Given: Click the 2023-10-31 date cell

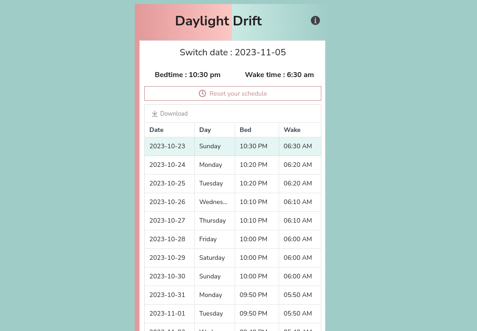Looking at the screenshot, I should tap(167, 295).
